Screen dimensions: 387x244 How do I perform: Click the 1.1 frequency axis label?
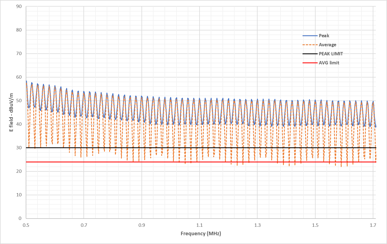(x=200, y=225)
